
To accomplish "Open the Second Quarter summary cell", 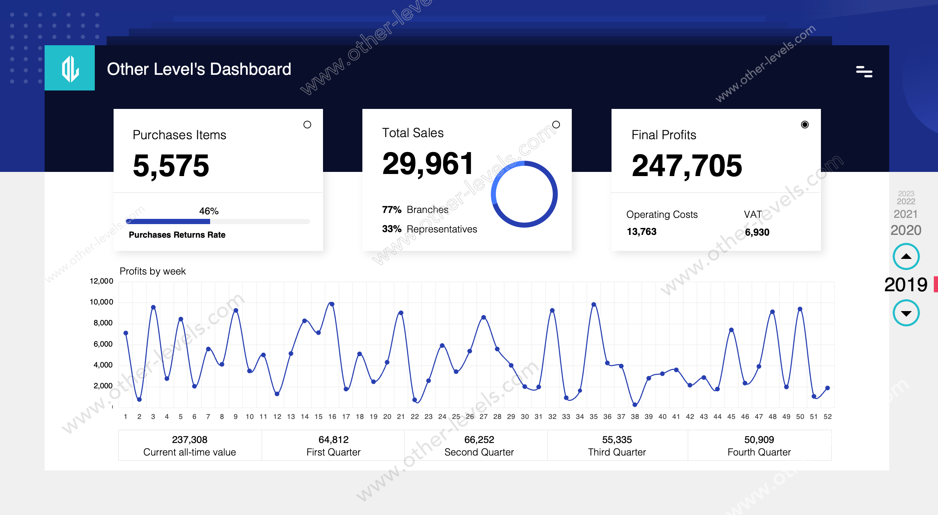I will click(x=478, y=445).
